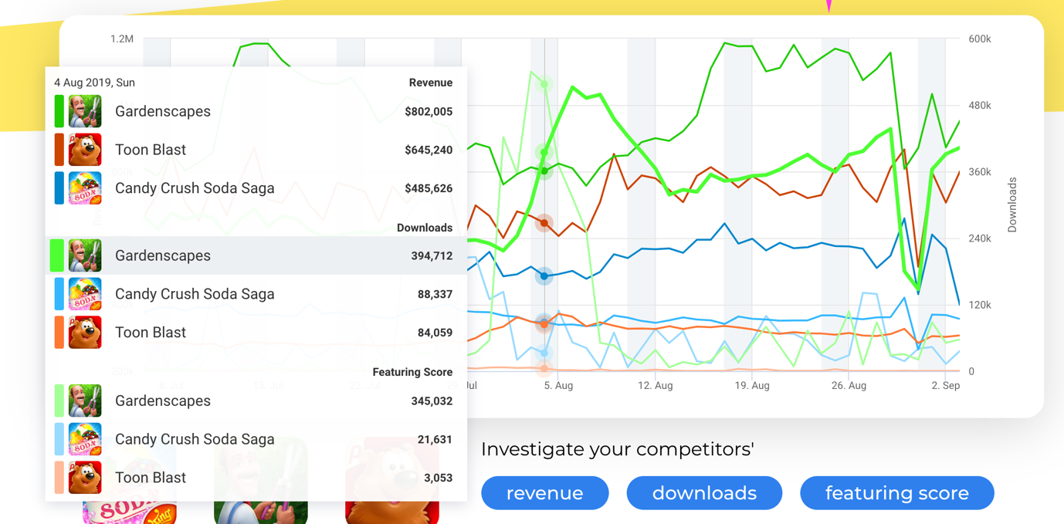Click the pale blue Candy Crush featuring swatch
1064x524 pixels.
coord(59,439)
